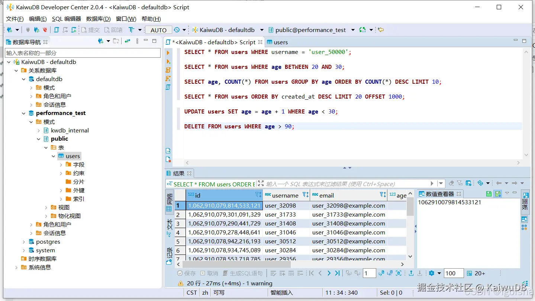Expand the system database node
Viewport: 535px width, 301px height.
[24, 250]
